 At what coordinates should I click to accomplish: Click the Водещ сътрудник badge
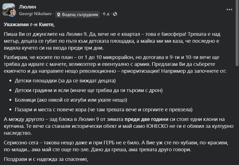[x=77, y=14]
